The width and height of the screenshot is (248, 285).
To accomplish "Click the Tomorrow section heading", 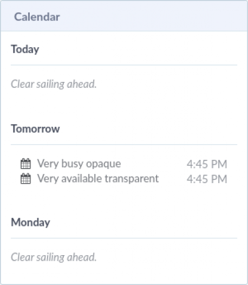I will (35, 129).
